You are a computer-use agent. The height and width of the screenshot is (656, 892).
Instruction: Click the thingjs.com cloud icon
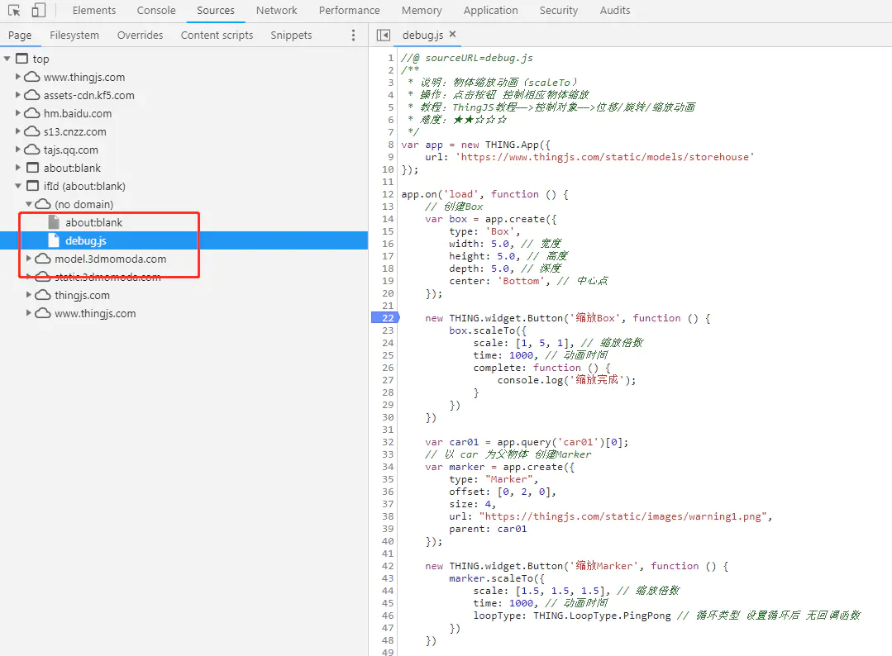coord(43,295)
